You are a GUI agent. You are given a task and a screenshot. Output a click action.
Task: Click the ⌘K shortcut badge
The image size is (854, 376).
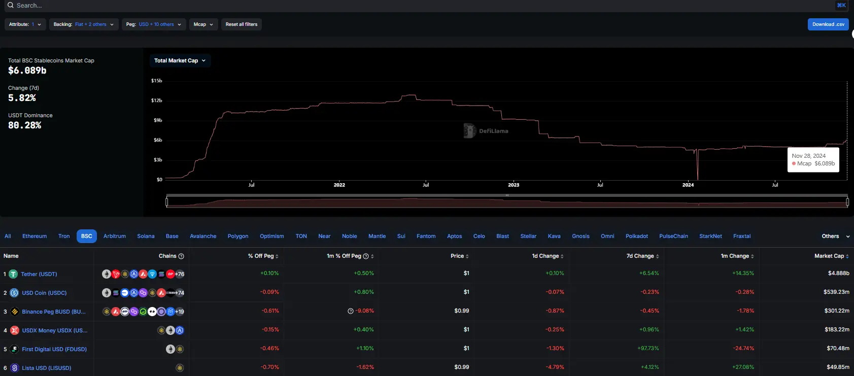tap(841, 5)
